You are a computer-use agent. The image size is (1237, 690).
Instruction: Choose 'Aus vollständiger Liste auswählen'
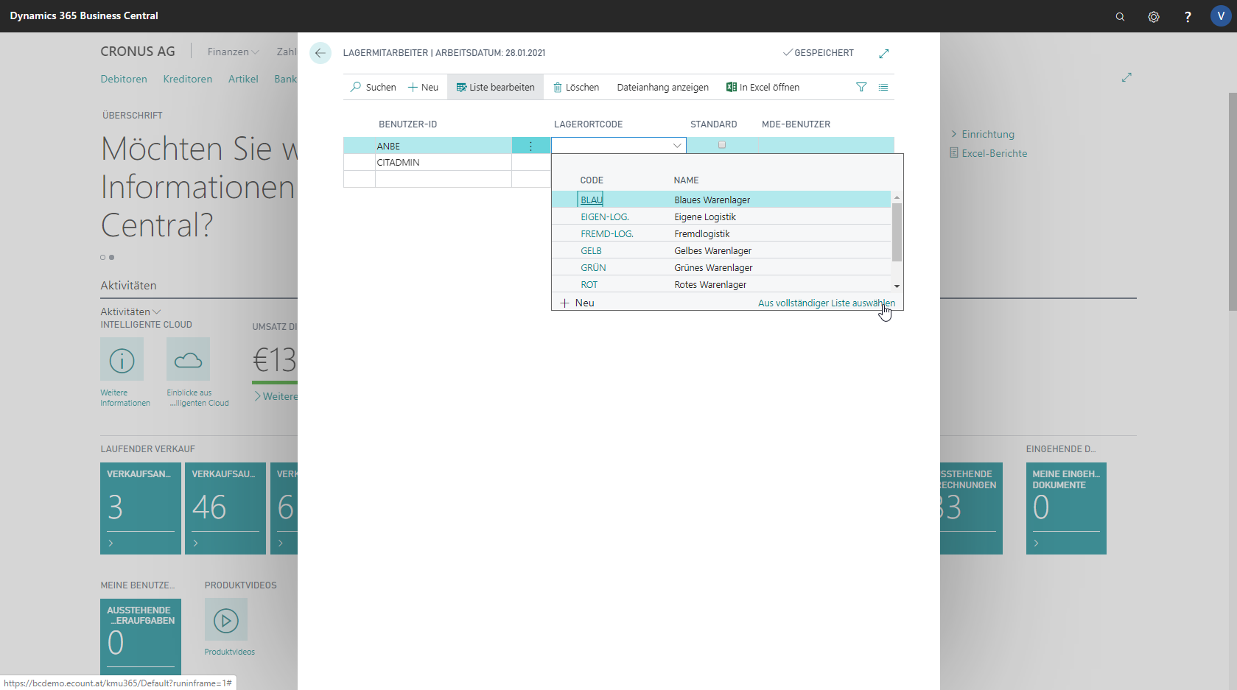pyautogui.click(x=826, y=303)
